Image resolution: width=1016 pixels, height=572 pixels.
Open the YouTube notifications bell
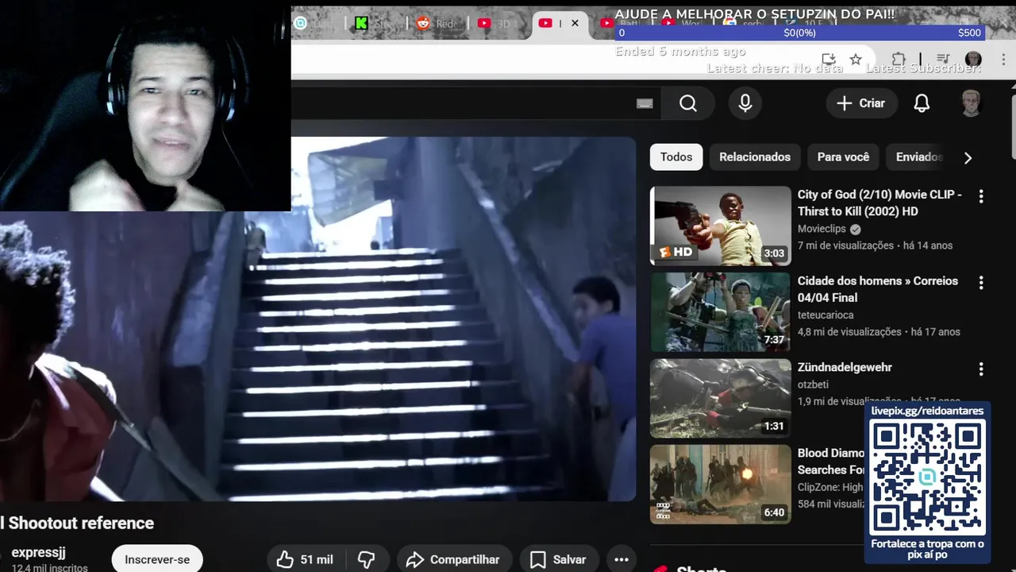point(922,103)
